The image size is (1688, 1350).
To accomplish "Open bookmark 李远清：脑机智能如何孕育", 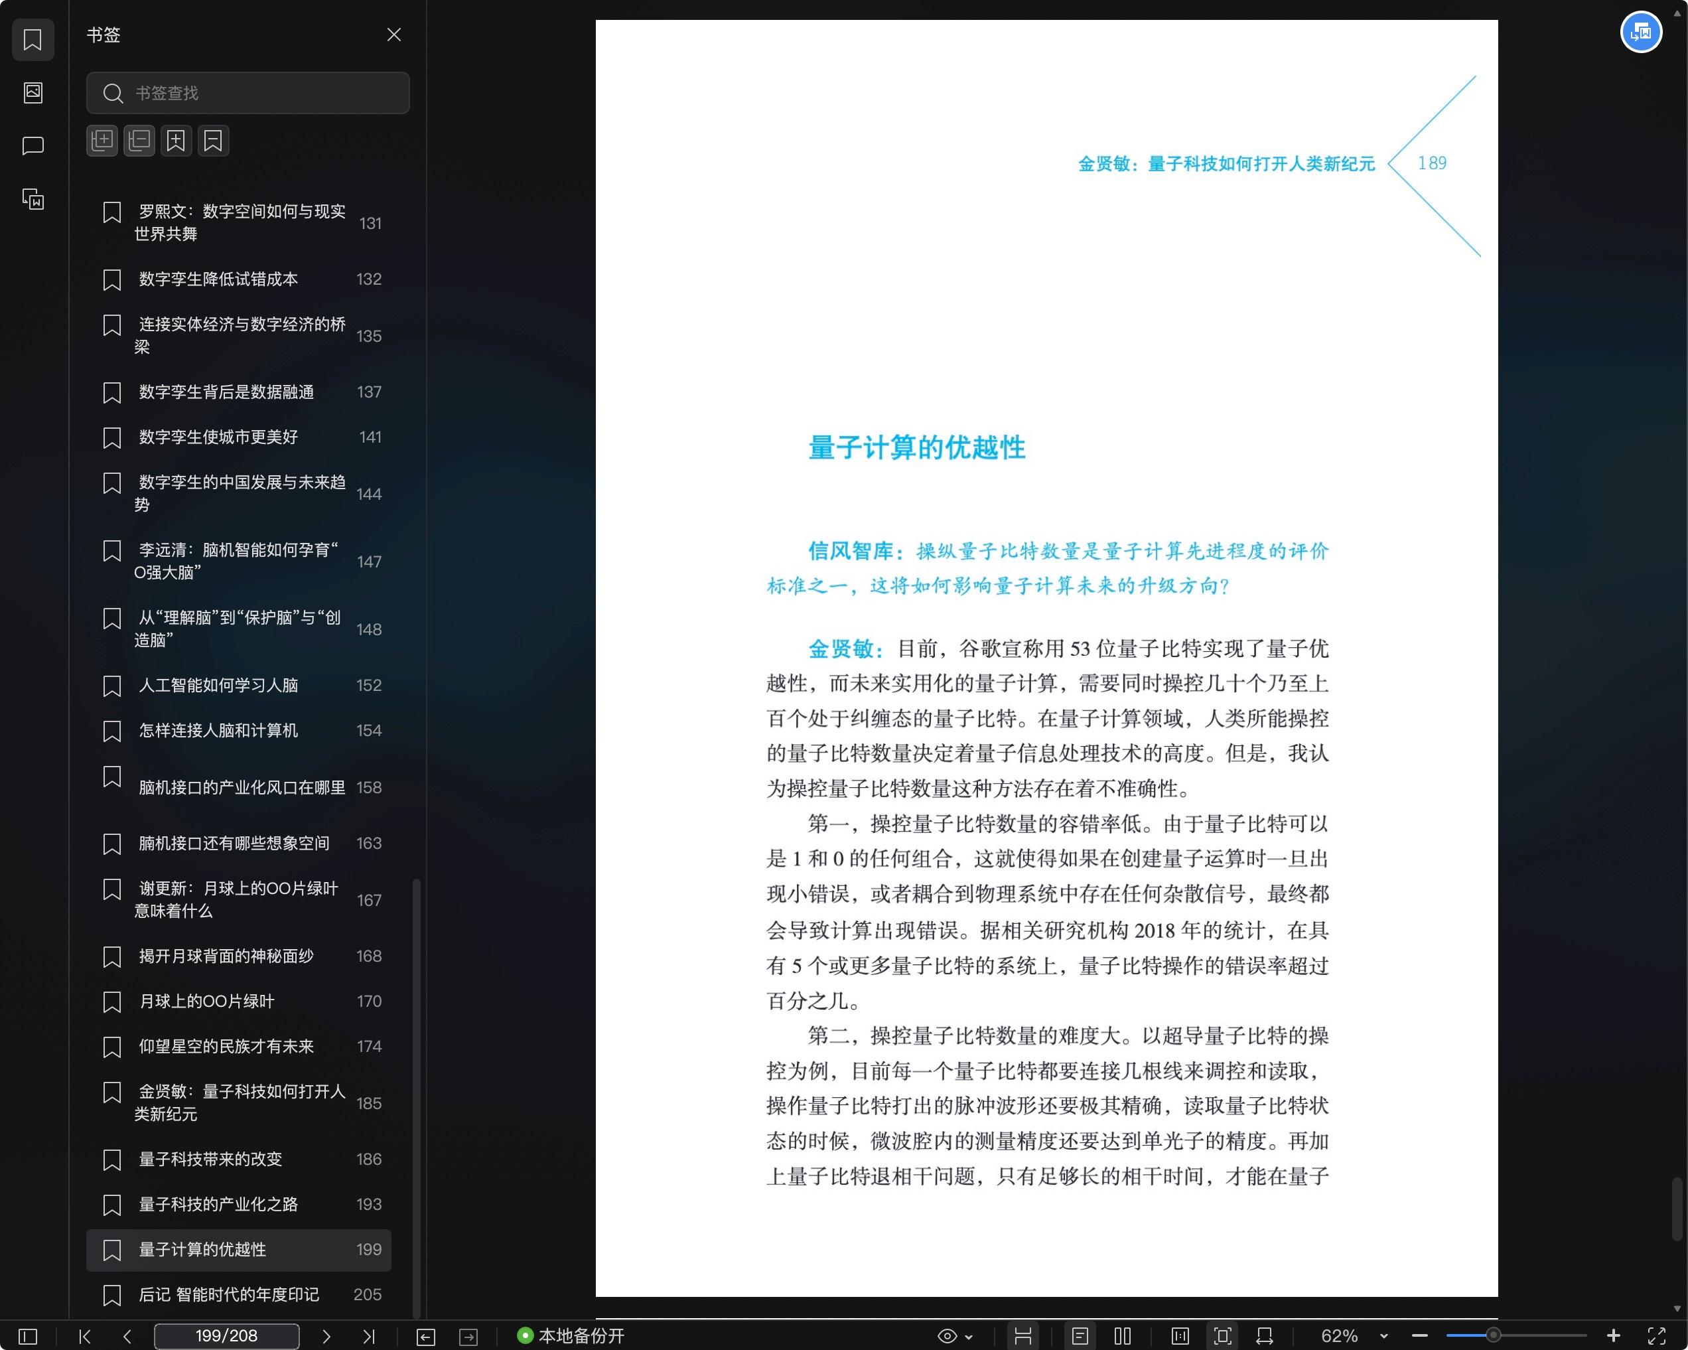I will (x=239, y=561).
